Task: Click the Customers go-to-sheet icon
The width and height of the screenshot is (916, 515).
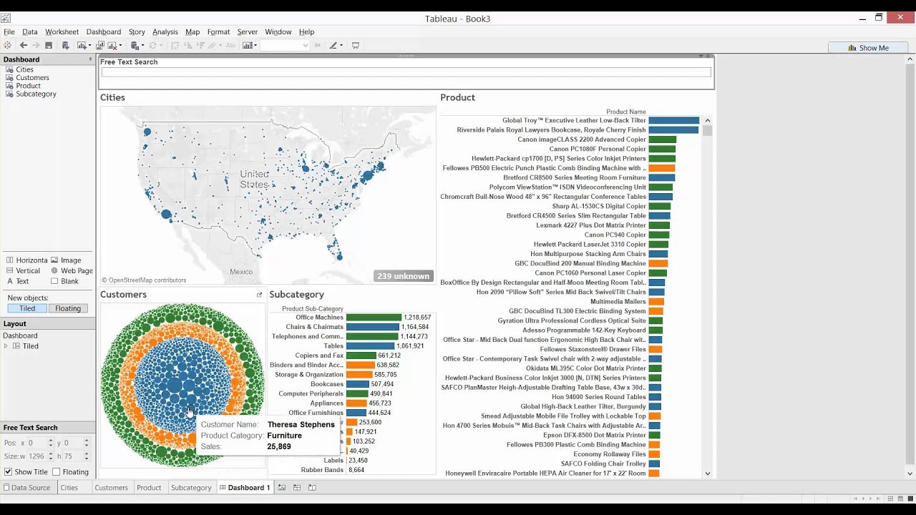Action: click(259, 295)
